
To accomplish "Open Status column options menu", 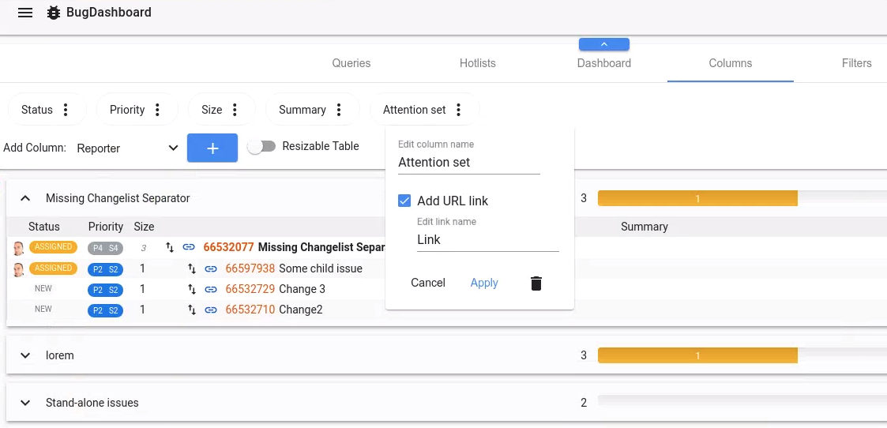I will click(66, 110).
